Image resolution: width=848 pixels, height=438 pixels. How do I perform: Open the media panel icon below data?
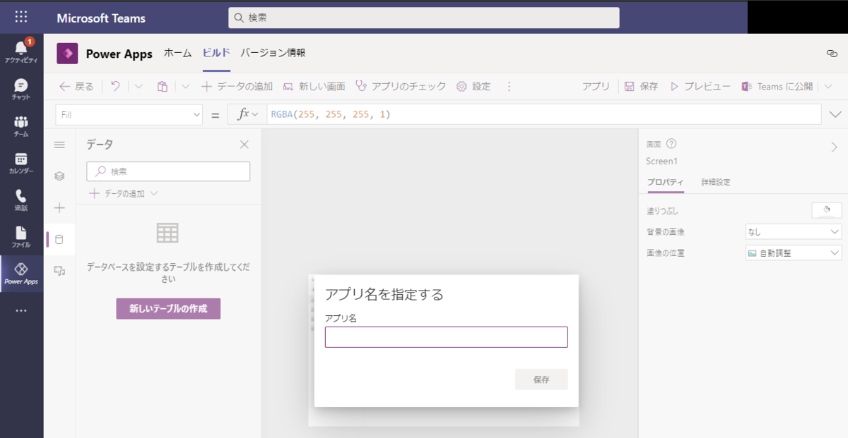(59, 271)
